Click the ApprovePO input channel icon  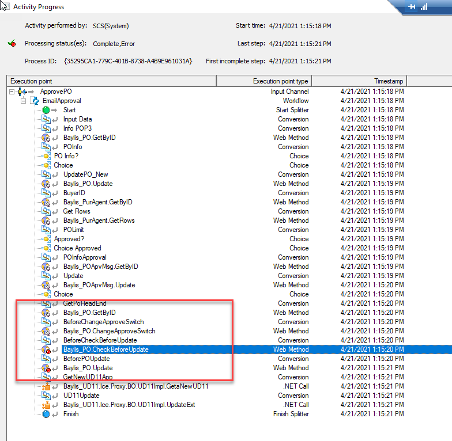click(x=22, y=92)
